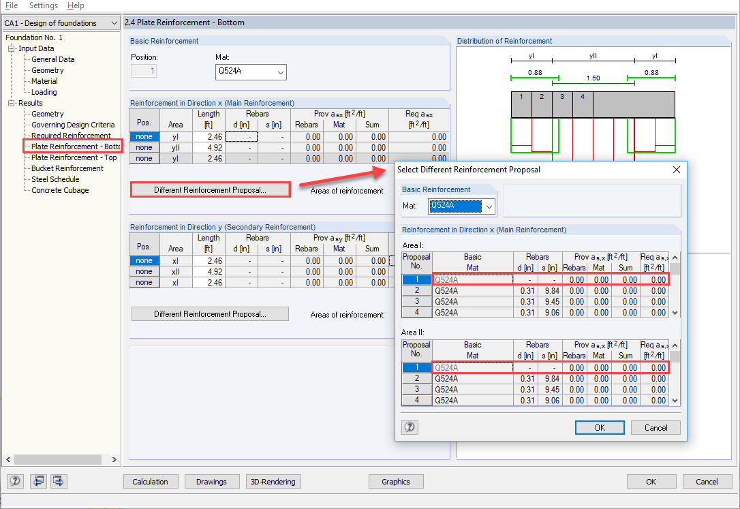Select General Data in the tree

click(53, 59)
